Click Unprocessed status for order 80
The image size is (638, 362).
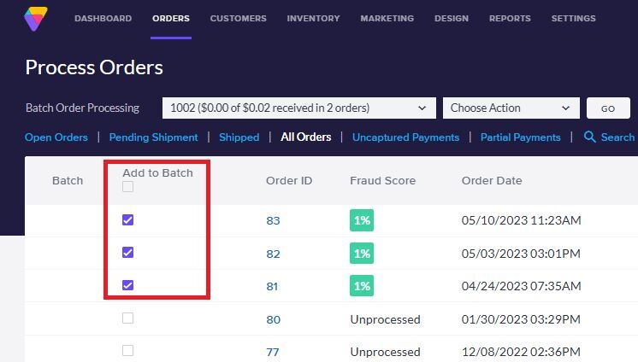click(386, 320)
